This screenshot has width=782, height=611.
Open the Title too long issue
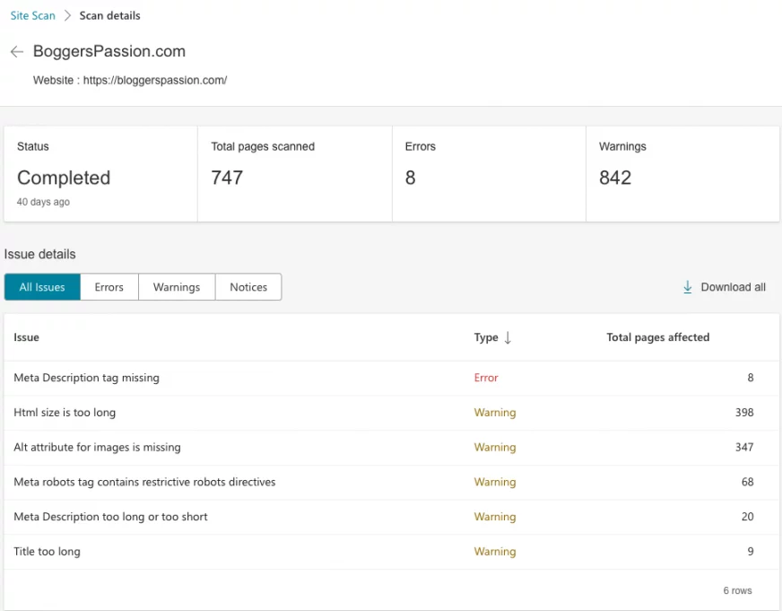(x=47, y=552)
